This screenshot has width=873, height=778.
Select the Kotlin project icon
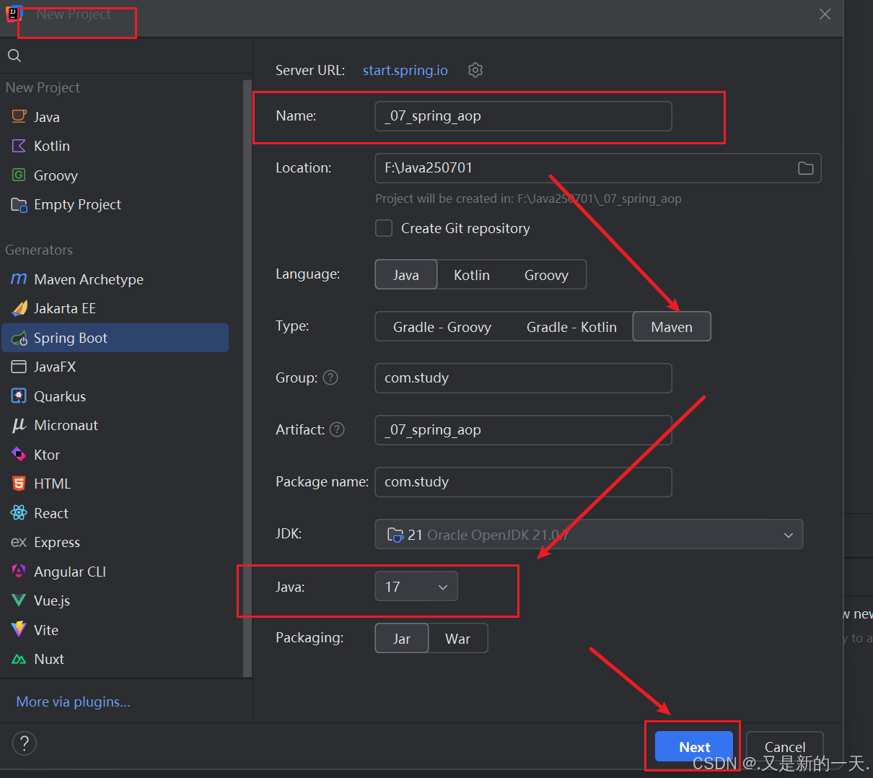point(19,146)
